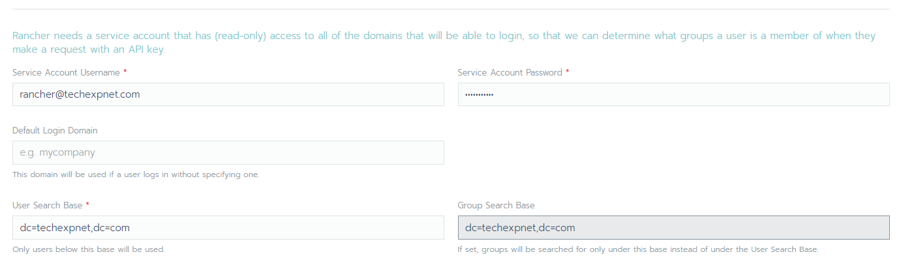The width and height of the screenshot is (901, 278).
Task: Click the red asterisk beside Service Account Username
Action: point(125,72)
